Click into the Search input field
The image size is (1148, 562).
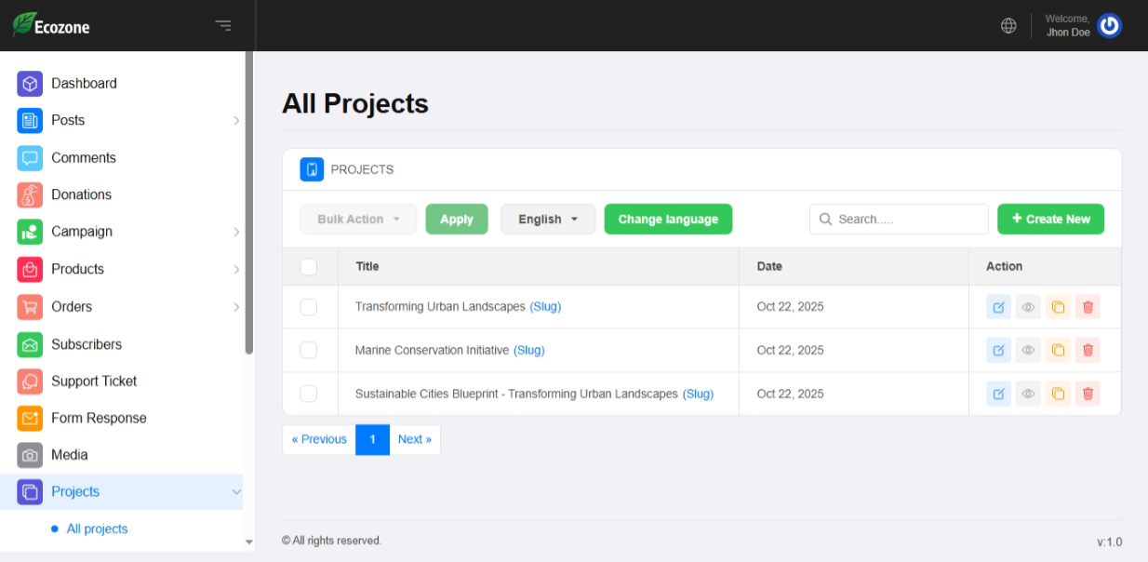[907, 220]
